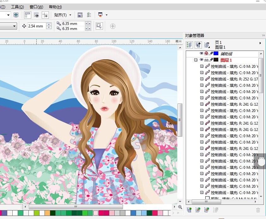Click the lower 6.35 mm Y distance field

[73, 29]
